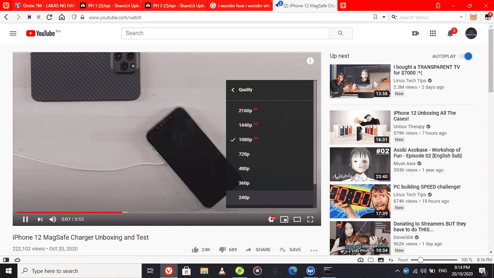Pause the video

(x=25, y=219)
